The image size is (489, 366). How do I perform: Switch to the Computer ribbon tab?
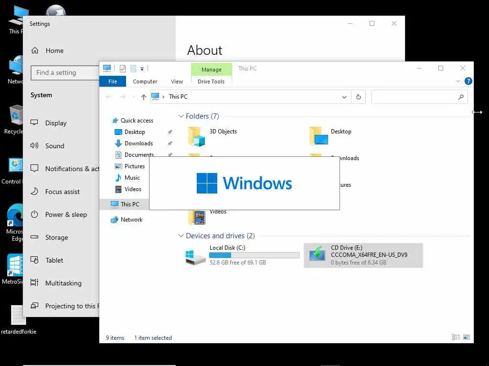(x=145, y=81)
